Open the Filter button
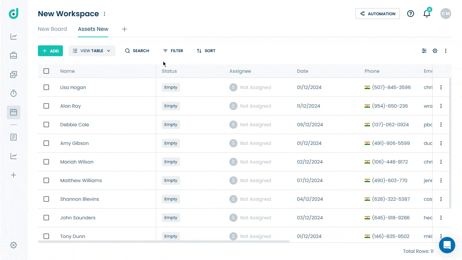This screenshot has width=462, height=260. (173, 51)
